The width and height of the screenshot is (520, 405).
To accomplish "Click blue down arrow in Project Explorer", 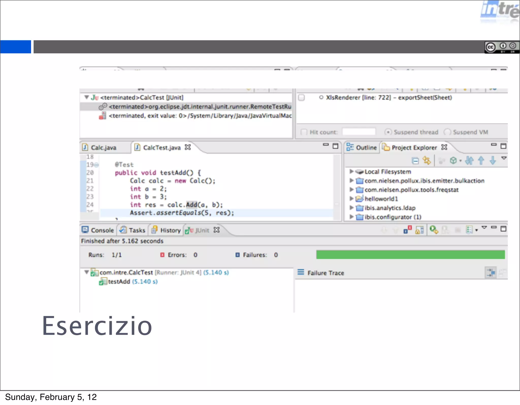I will [x=493, y=160].
